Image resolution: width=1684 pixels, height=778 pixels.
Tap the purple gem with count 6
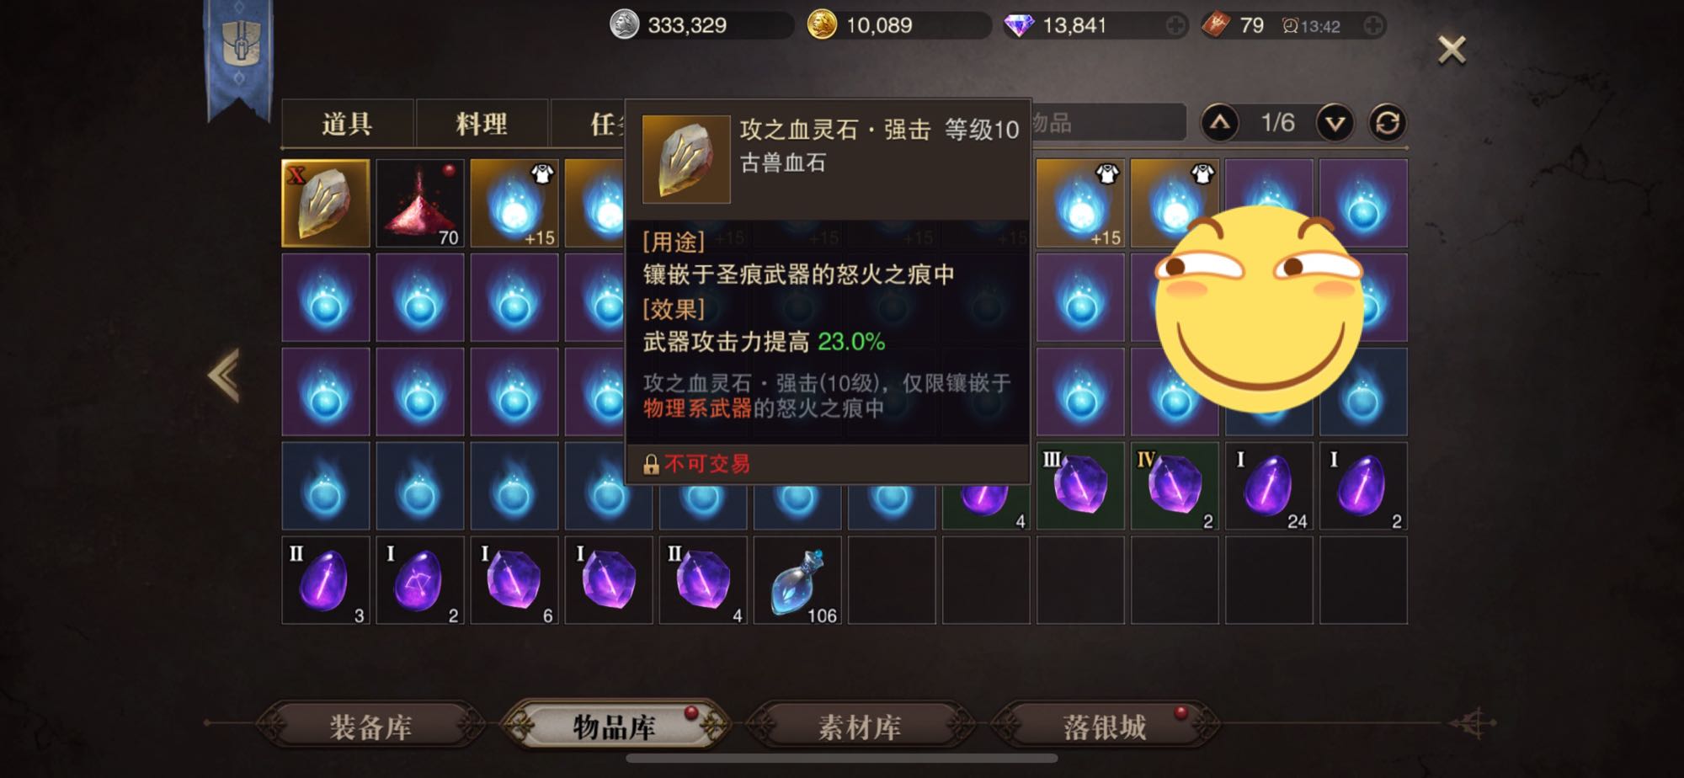[x=514, y=580]
